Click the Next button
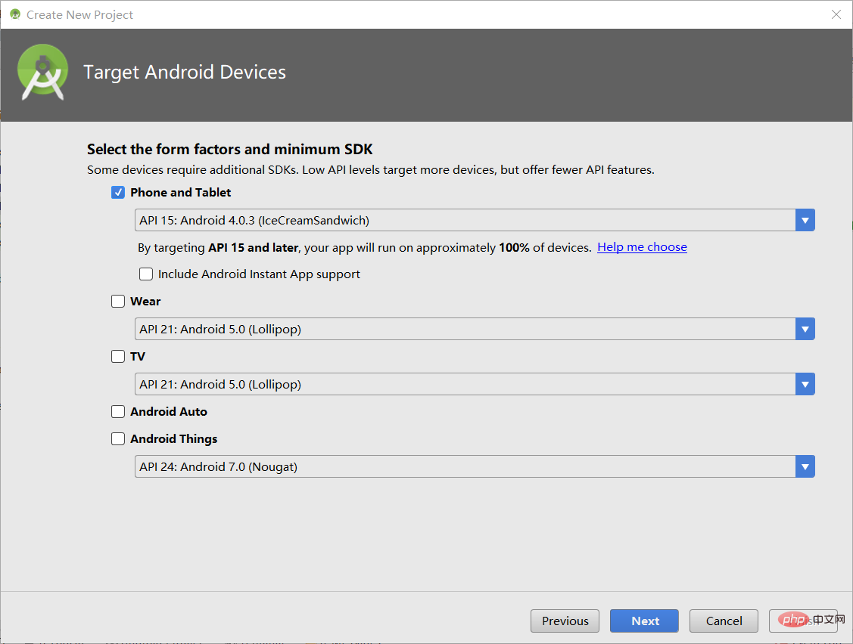 (644, 621)
